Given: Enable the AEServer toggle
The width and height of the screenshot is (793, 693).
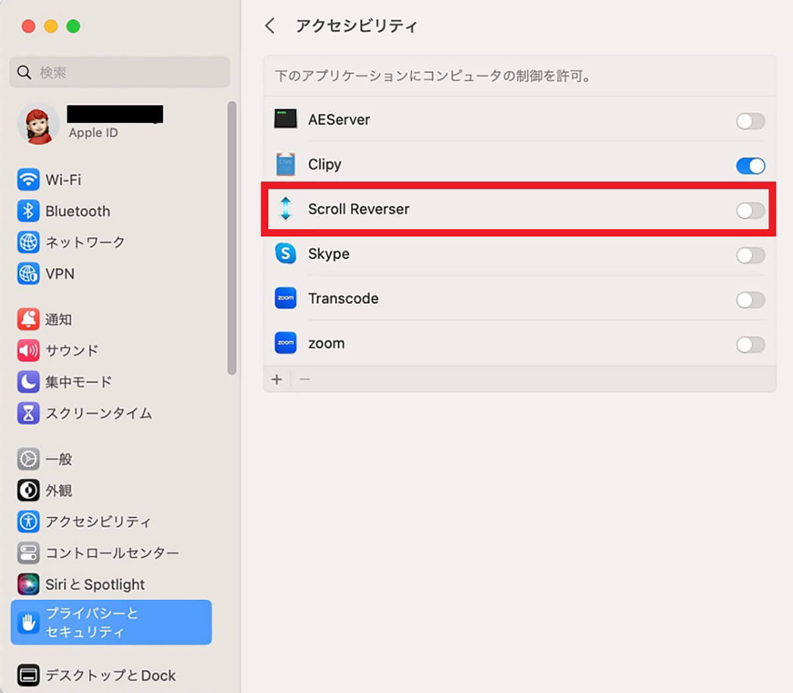Looking at the screenshot, I should pos(751,121).
